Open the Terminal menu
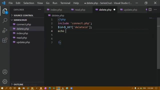This screenshot has width=160, height=90. (65, 3)
